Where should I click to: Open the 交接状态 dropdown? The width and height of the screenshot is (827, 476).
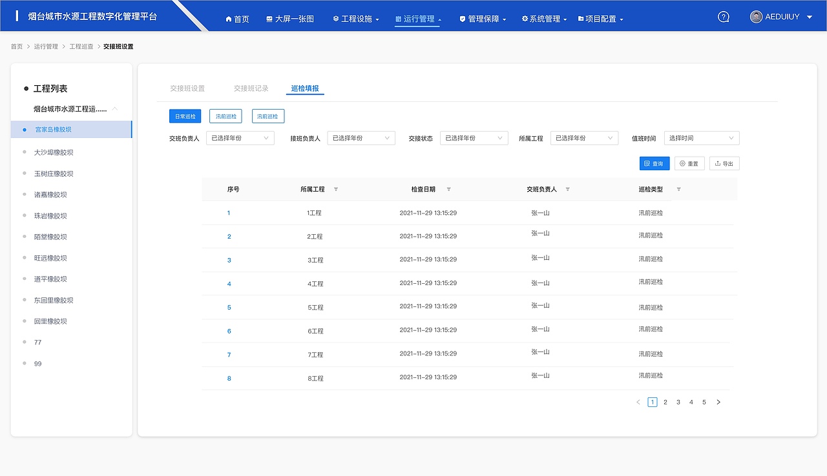pos(474,138)
